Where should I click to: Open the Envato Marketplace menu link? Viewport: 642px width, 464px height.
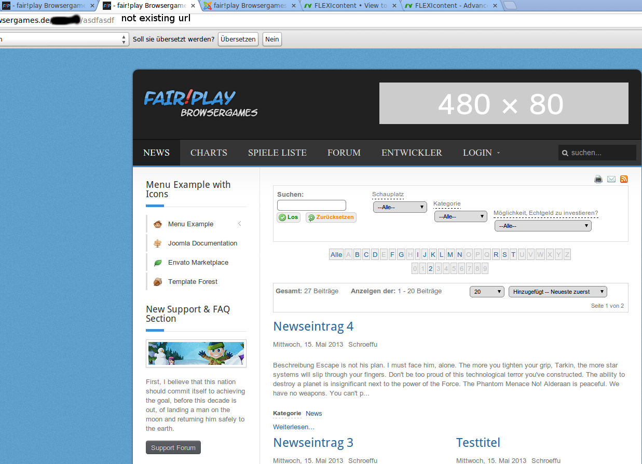pos(198,263)
